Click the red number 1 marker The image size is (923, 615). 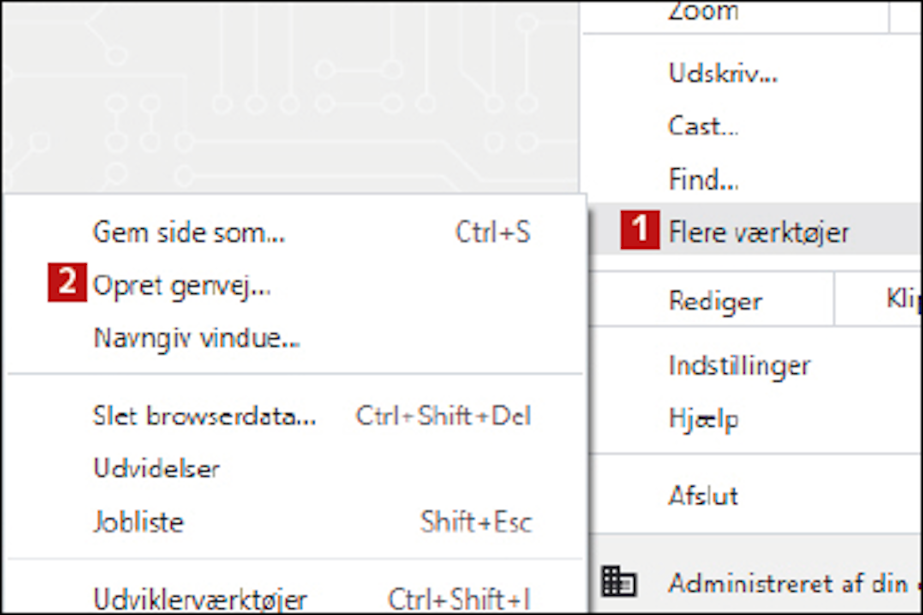pos(640,230)
